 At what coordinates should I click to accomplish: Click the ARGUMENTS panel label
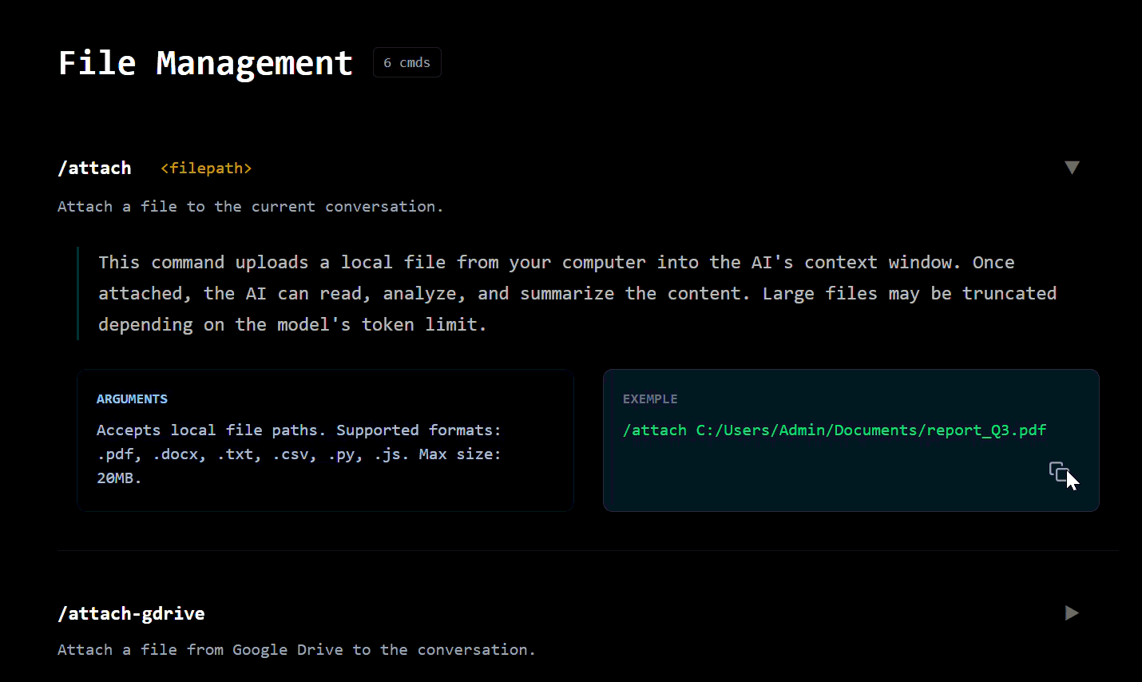(132, 398)
